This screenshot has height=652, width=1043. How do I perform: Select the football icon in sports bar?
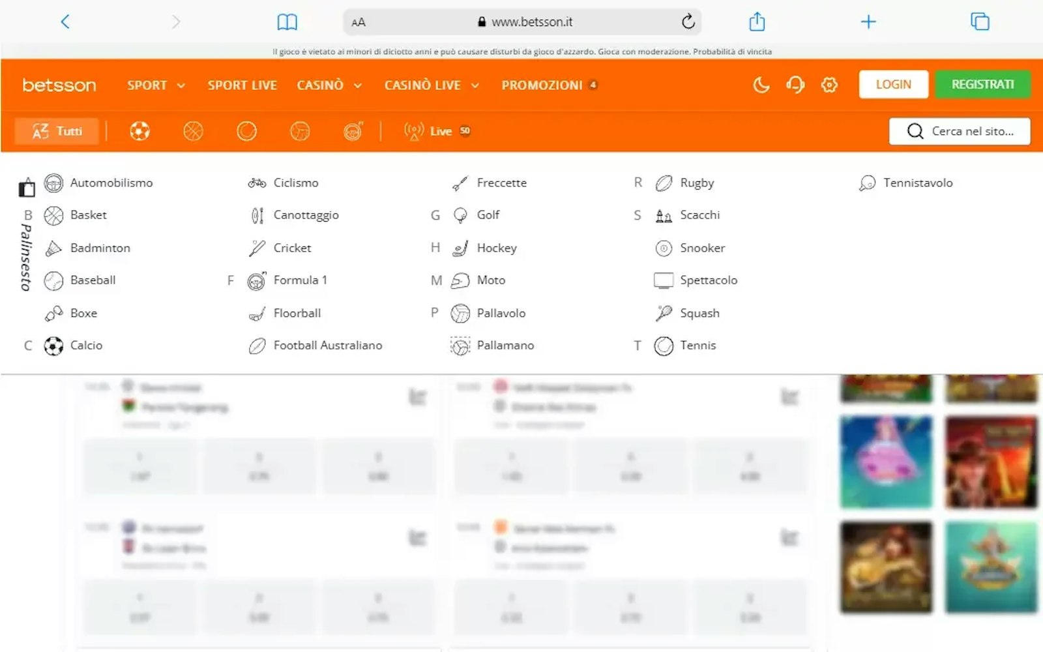[x=140, y=131]
